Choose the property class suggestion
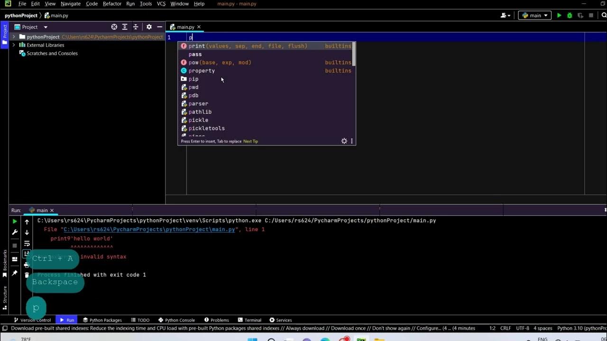Viewport: 607px width, 341px height. point(267,71)
